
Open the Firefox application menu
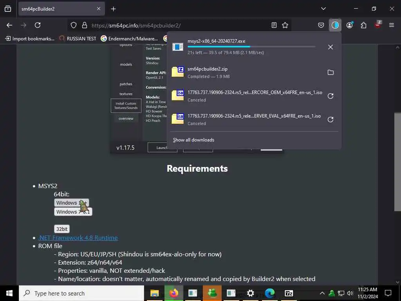(392, 25)
